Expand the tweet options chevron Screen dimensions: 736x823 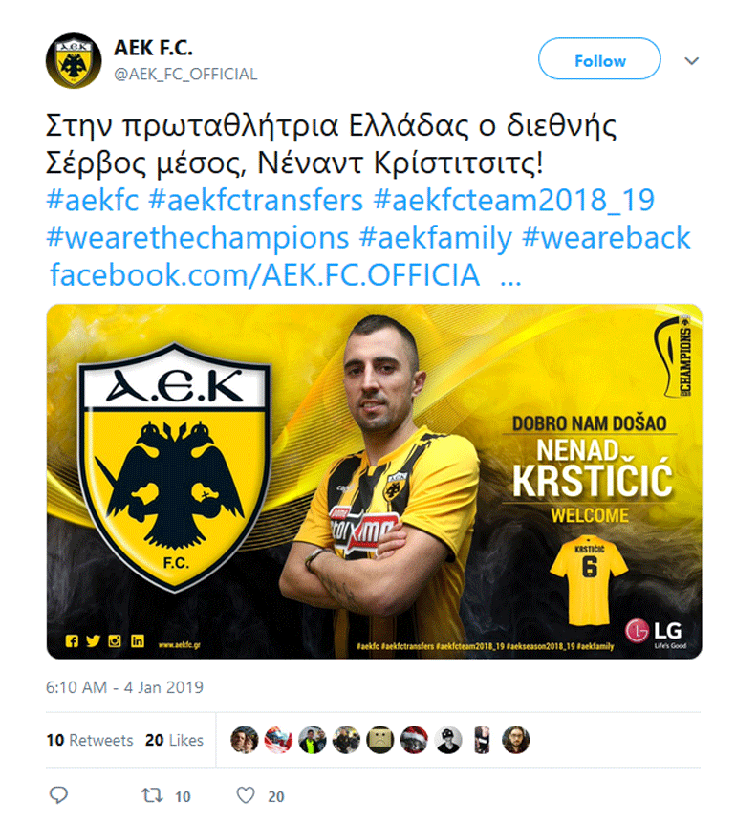point(691,61)
